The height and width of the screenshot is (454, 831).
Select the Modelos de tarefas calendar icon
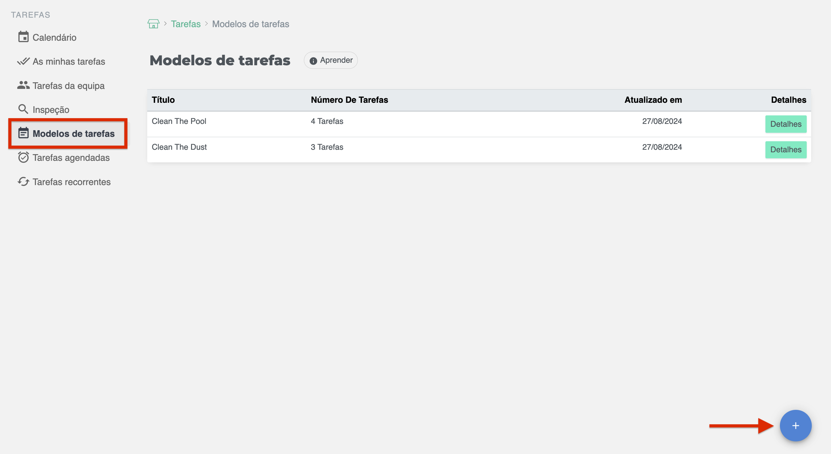pos(23,133)
